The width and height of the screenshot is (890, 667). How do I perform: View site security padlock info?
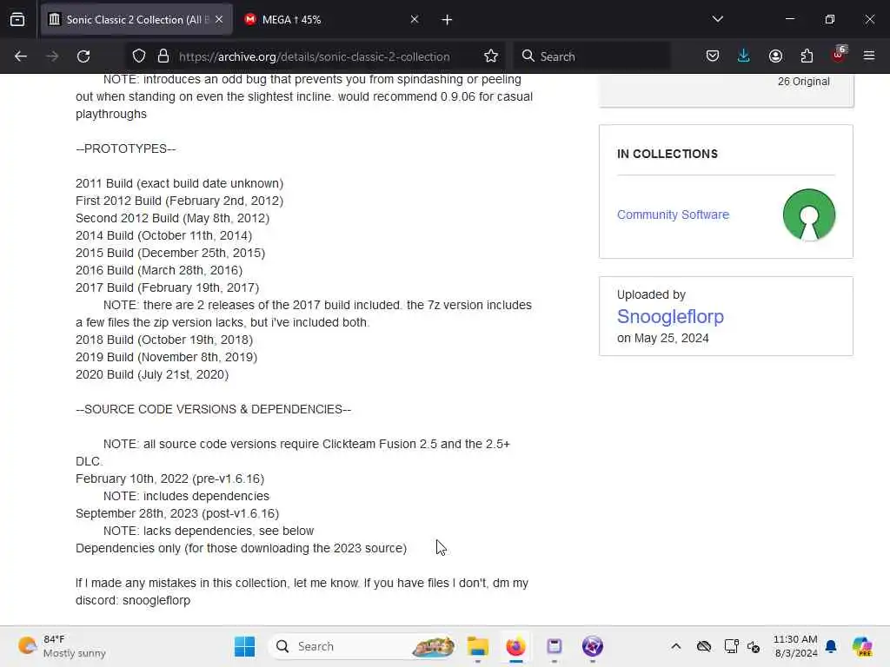click(163, 56)
